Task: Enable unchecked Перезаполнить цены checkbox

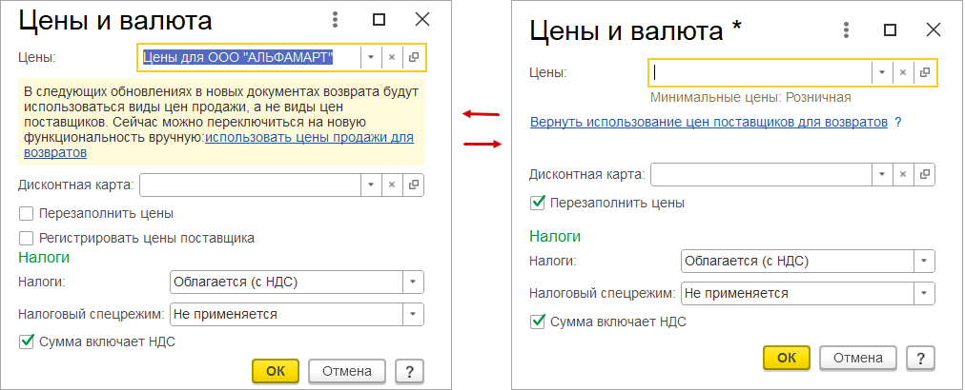Action: (x=27, y=213)
